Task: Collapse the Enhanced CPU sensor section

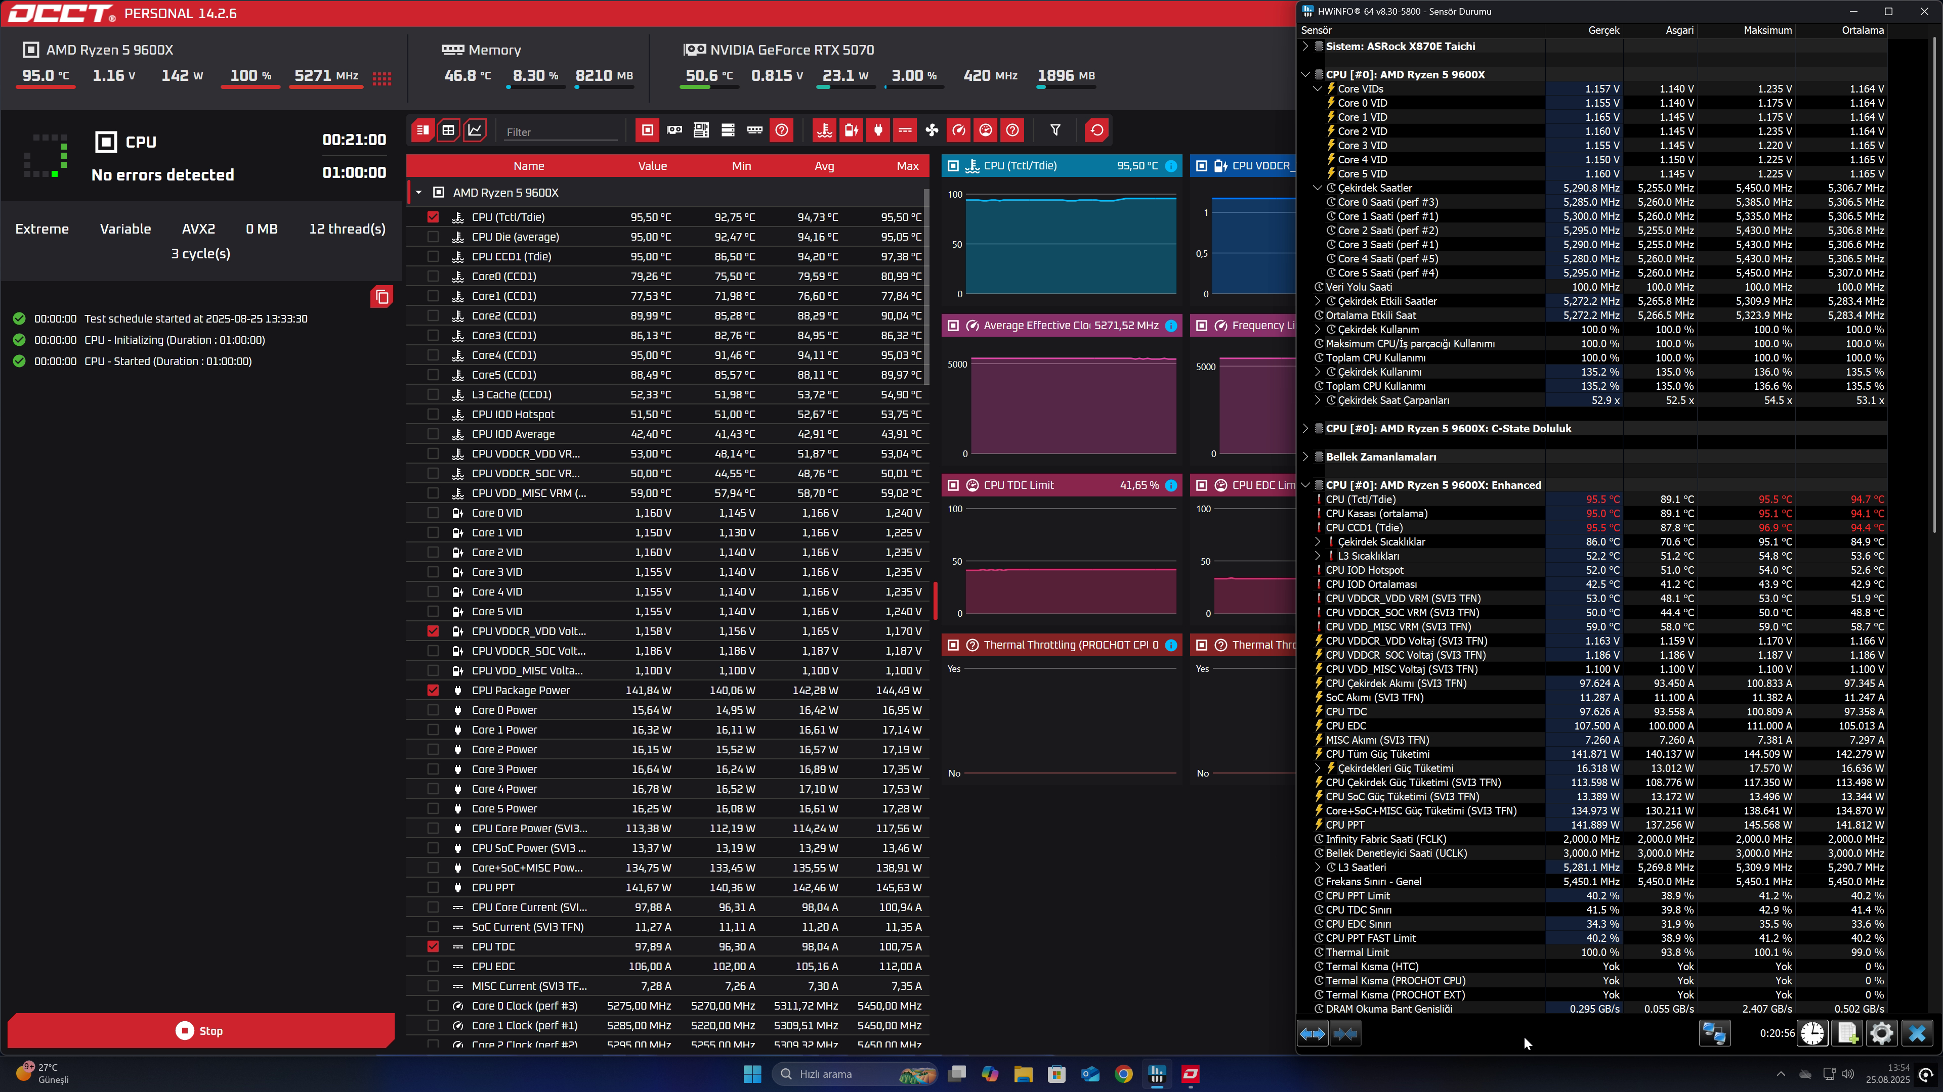Action: (x=1305, y=485)
